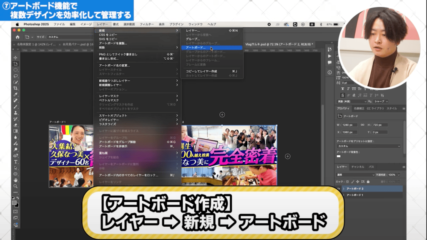
Task: Expand the アートボード 1 layer group
Action: pos(344,195)
